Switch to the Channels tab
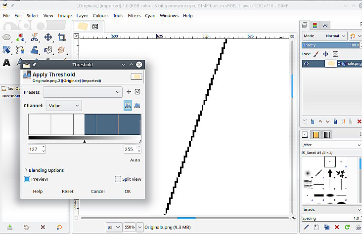The width and height of the screenshot is (362, 234). point(315,25)
